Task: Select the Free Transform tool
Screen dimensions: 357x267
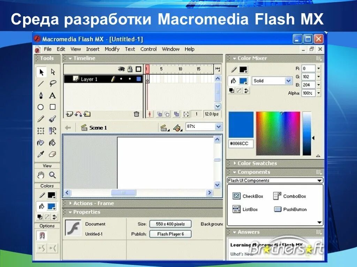Action: [x=41, y=131]
